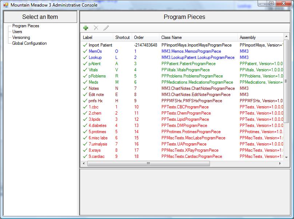Select the 5.protimes label
This screenshot has height=219, width=294.
[x=97, y=132]
